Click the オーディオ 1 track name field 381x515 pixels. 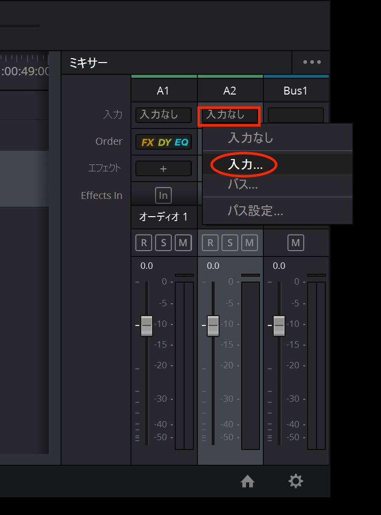click(163, 217)
